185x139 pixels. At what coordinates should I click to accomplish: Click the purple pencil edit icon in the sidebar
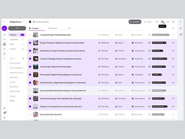(4, 28)
